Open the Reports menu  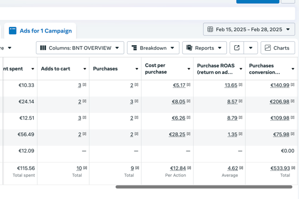pyautogui.click(x=205, y=48)
